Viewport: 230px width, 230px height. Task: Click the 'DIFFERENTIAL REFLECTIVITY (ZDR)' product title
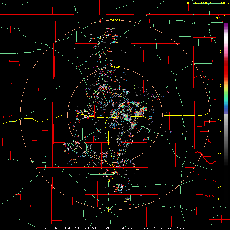tap(80, 228)
